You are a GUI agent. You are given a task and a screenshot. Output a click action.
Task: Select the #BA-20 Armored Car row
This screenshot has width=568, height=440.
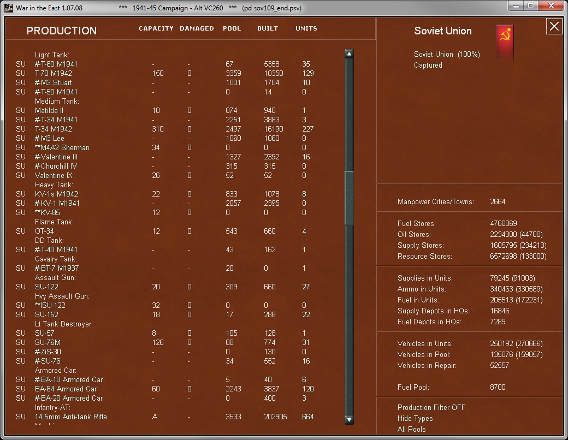pos(165,398)
